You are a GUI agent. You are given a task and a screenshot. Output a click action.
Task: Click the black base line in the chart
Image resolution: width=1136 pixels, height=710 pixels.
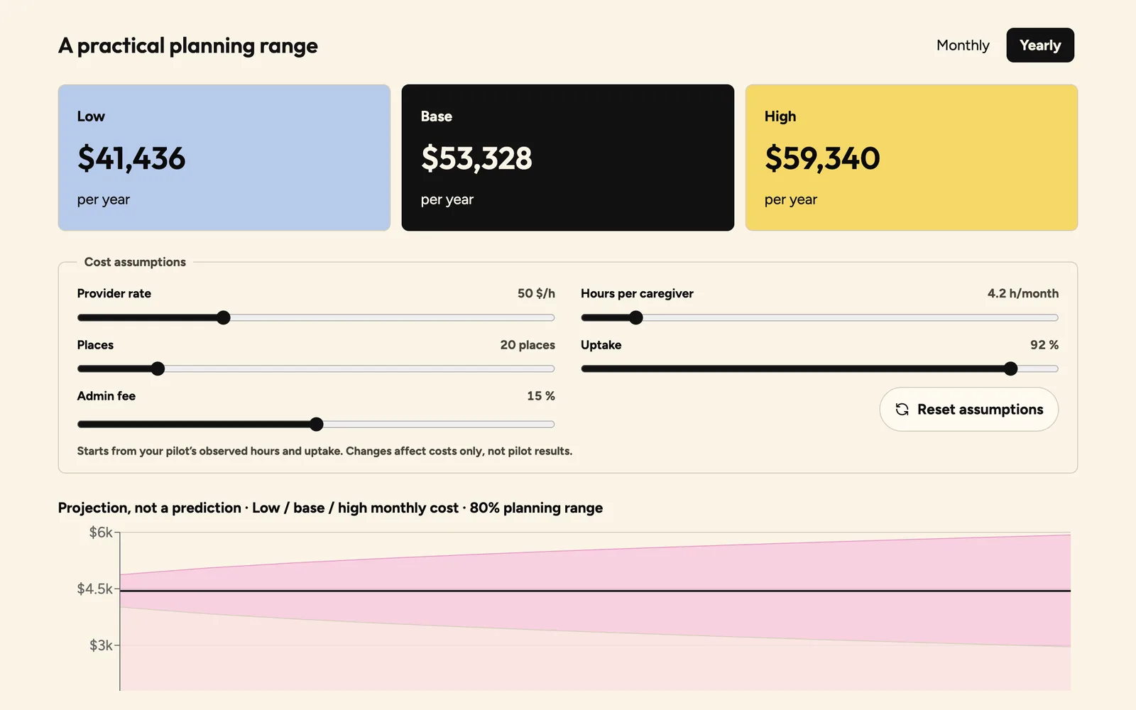click(595, 591)
